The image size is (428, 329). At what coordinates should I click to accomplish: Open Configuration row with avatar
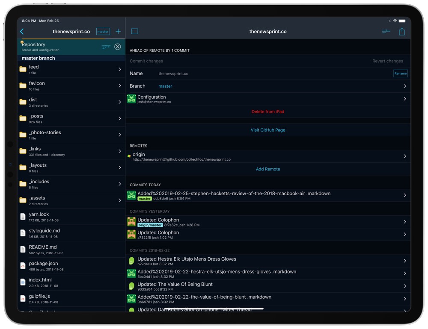point(268,99)
